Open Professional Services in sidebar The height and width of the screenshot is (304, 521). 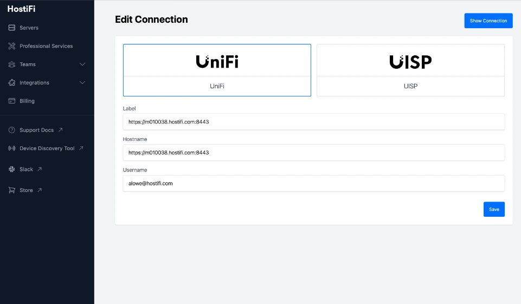(x=46, y=46)
